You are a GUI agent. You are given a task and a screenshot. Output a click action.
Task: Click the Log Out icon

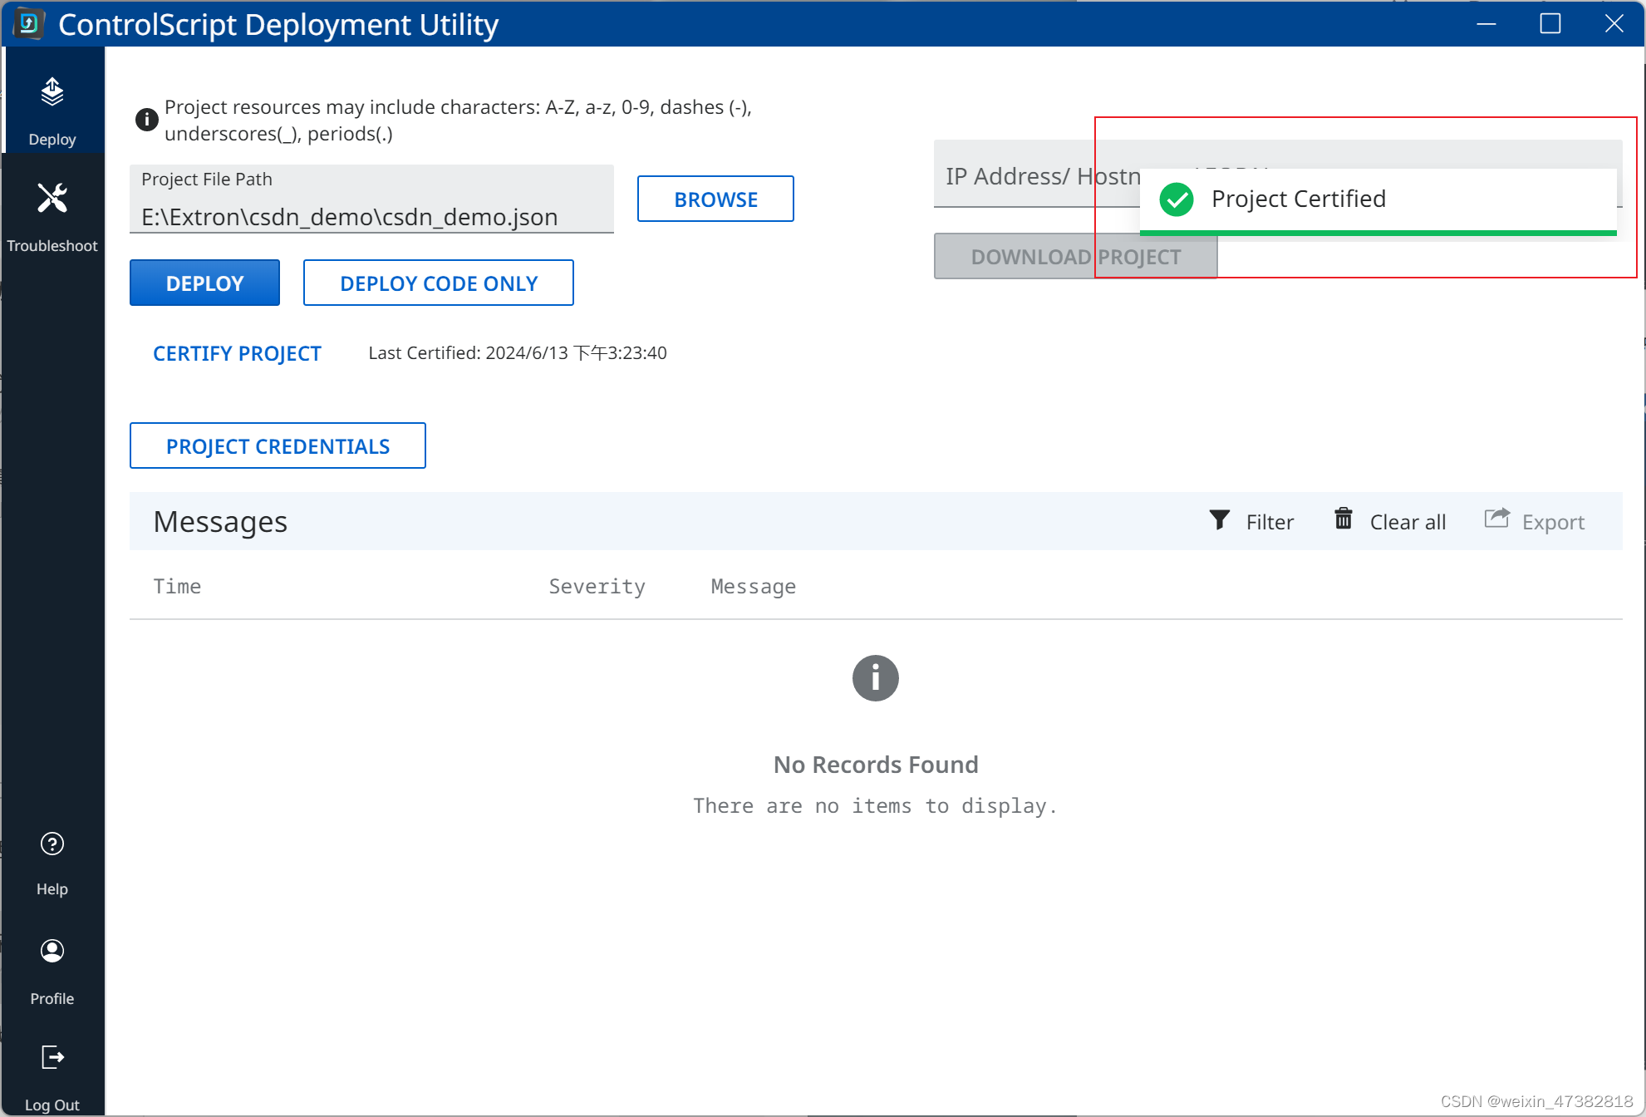(52, 1057)
